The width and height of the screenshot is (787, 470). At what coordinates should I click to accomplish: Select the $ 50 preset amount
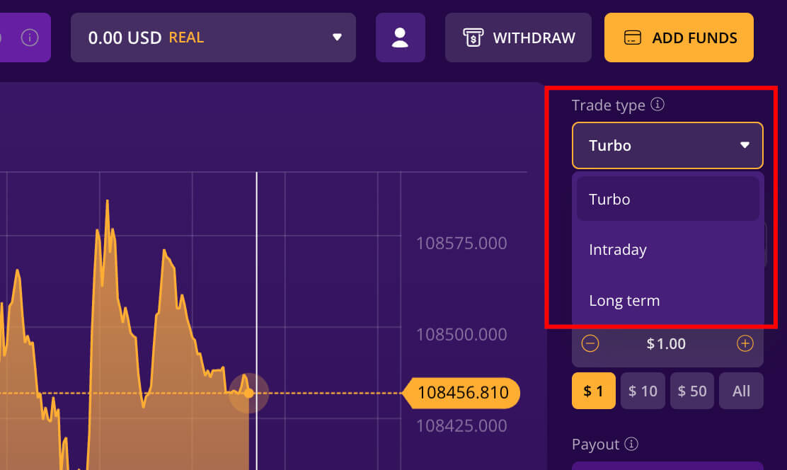[x=692, y=391]
